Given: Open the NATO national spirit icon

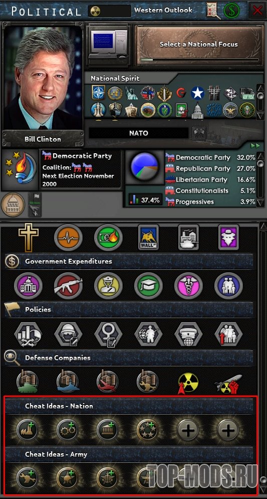Looking at the screenshot, I should coord(98,92).
